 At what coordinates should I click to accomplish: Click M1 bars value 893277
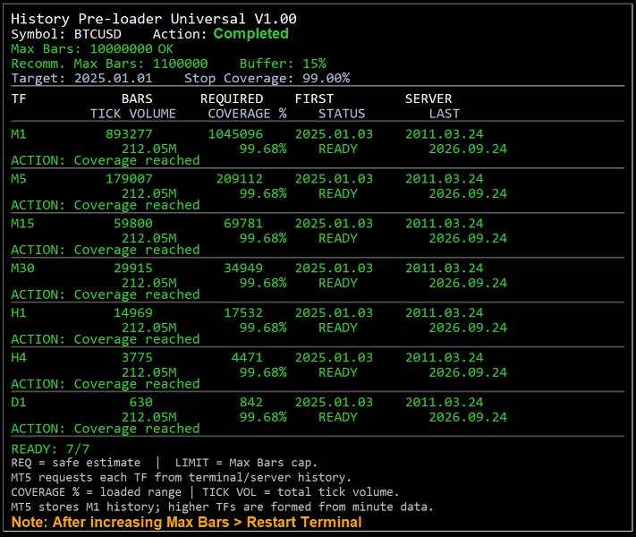129,134
